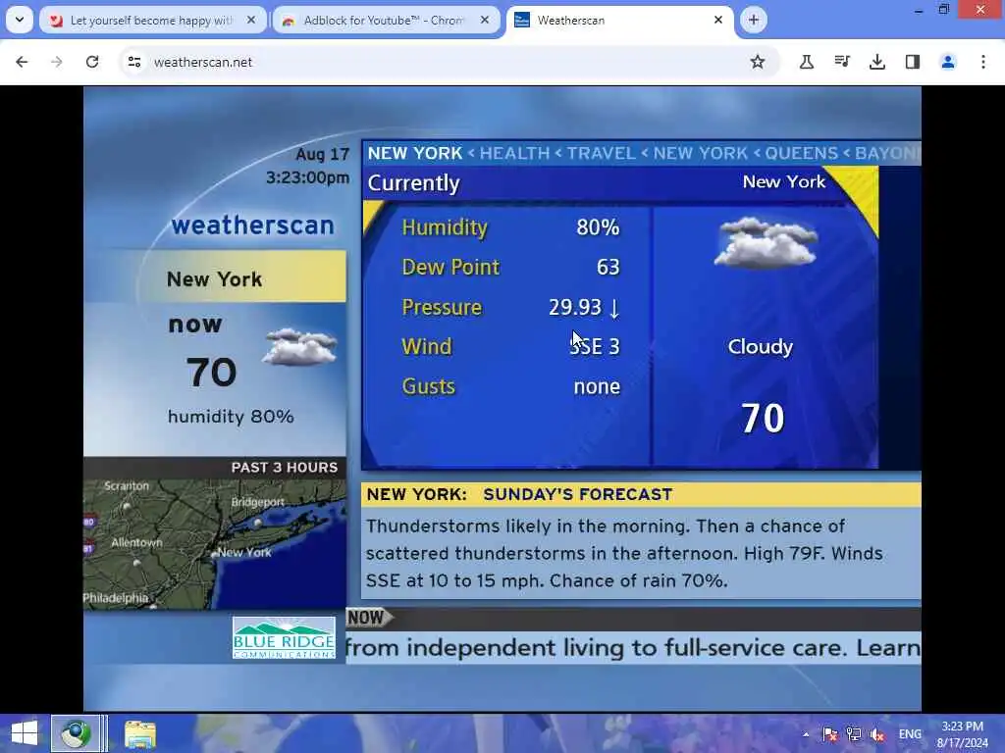Click the muted volume tray icon
The height and width of the screenshot is (753, 1005).
[876, 734]
